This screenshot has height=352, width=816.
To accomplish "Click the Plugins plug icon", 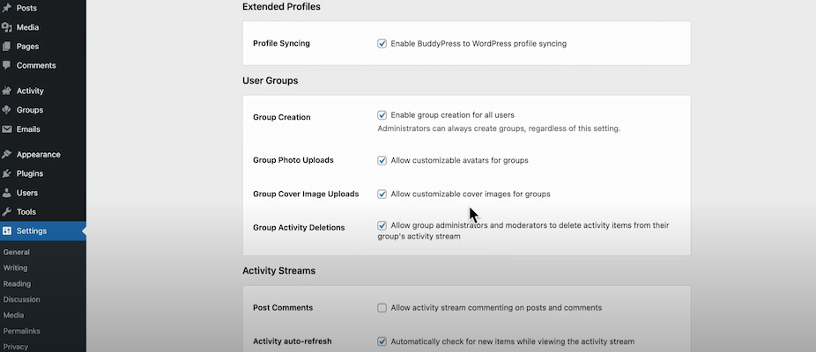I will [7, 173].
